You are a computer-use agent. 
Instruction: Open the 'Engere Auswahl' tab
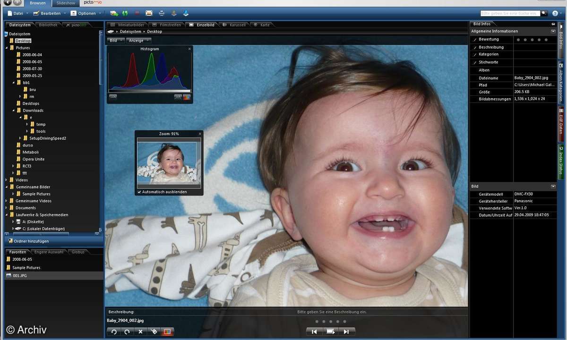point(49,252)
